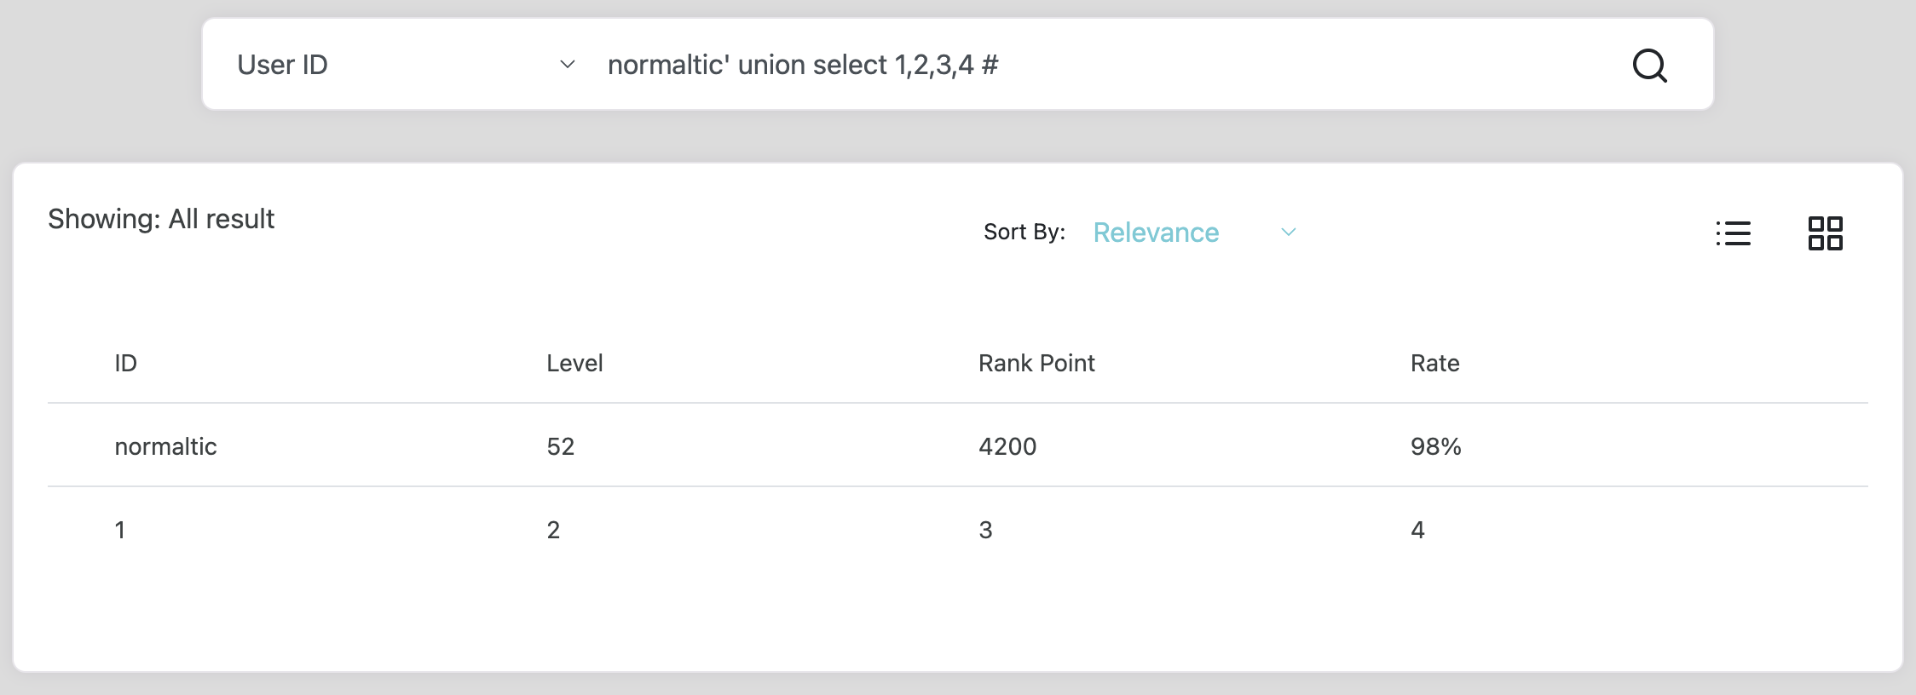Click the Rate column header
This screenshot has height=695, width=1916.
click(x=1434, y=364)
